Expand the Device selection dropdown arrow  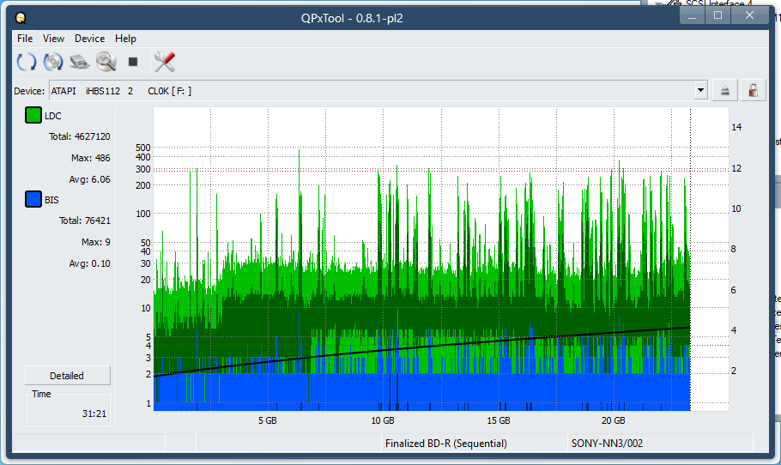click(x=700, y=91)
